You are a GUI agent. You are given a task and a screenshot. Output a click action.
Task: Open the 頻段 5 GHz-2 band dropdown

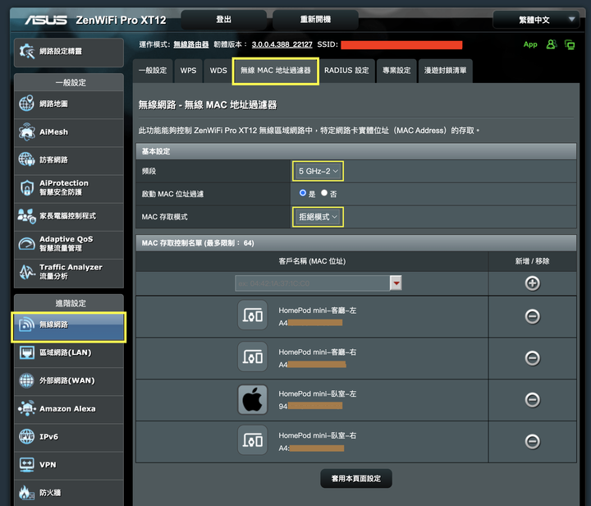[x=318, y=171]
